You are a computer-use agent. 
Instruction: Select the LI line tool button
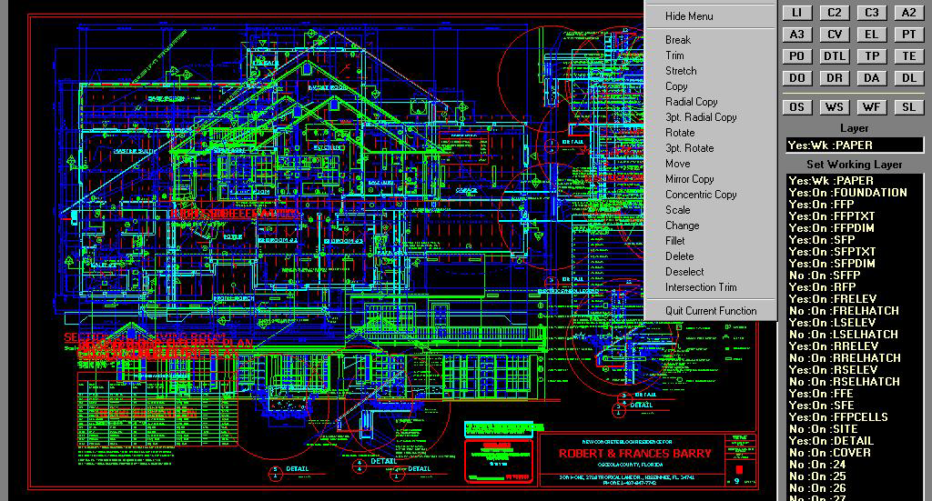click(797, 13)
